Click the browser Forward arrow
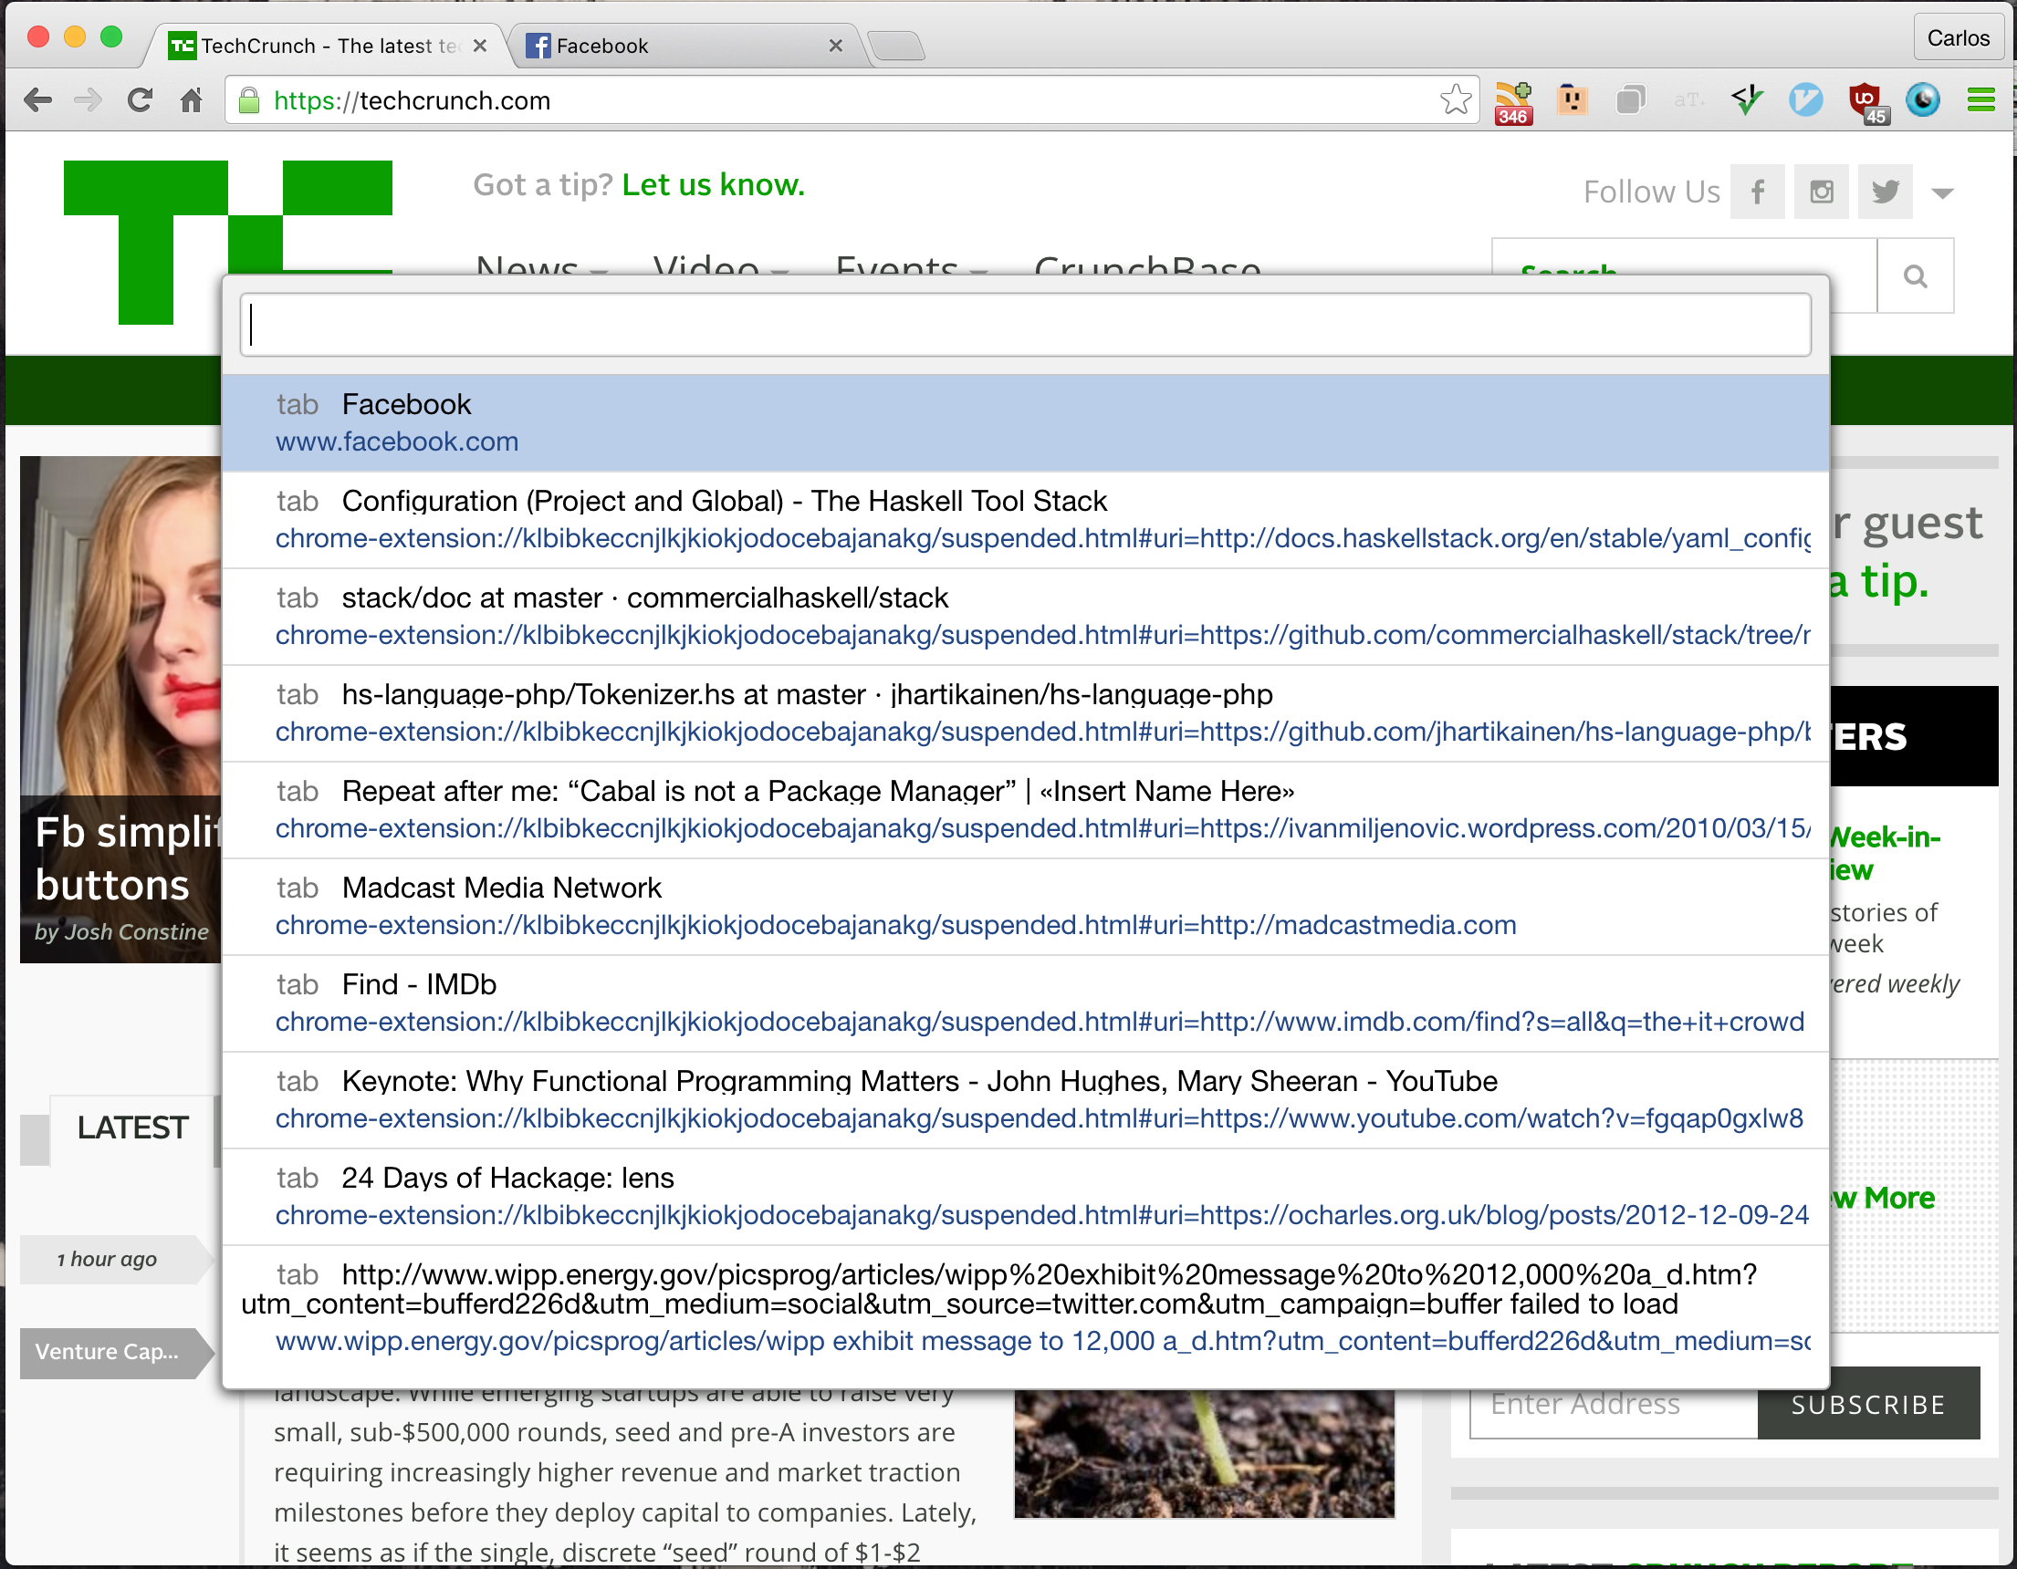The height and width of the screenshot is (1569, 2017). click(88, 99)
